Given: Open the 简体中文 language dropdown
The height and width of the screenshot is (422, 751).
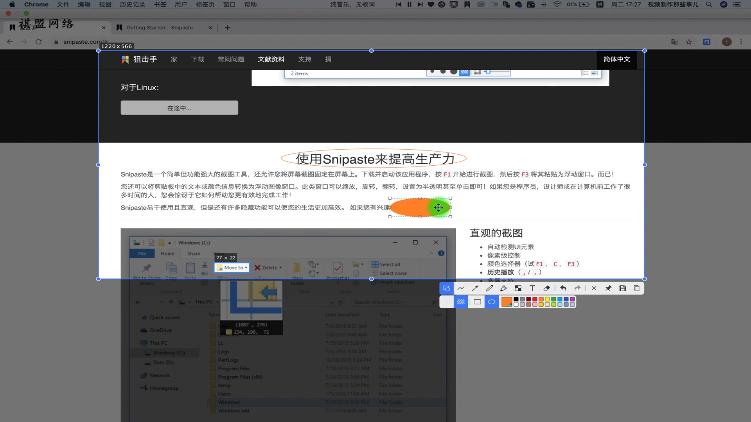Looking at the screenshot, I should pos(616,59).
